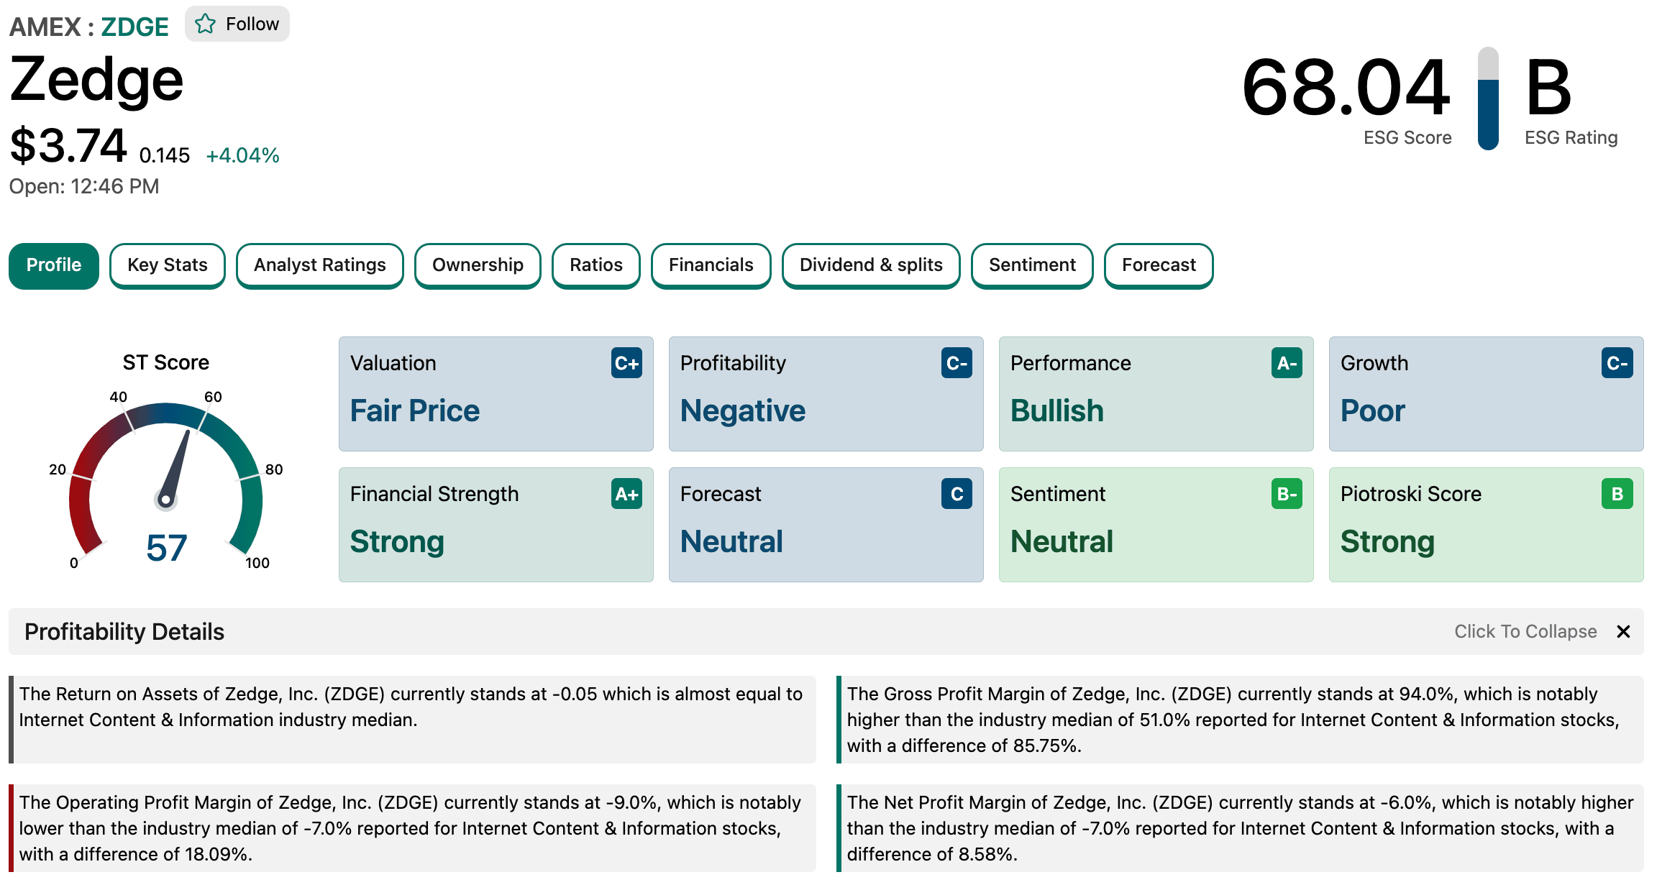Viewport: 1657px width, 890px height.
Task: Click the B badge on Piotroski Score
Action: [1617, 494]
